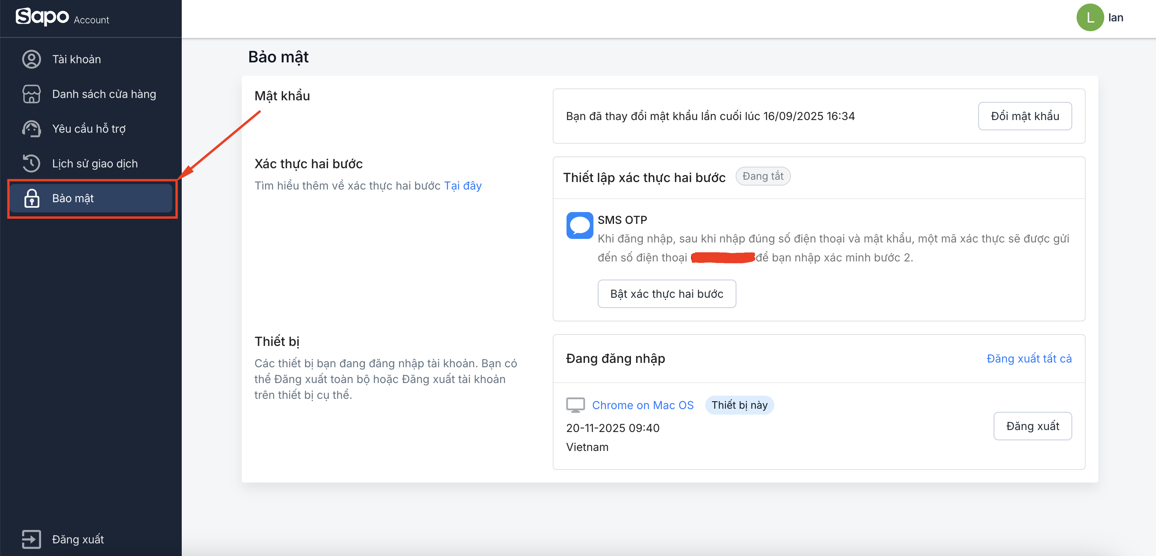Open user menu named lan
1156x556 pixels.
pos(1116,17)
